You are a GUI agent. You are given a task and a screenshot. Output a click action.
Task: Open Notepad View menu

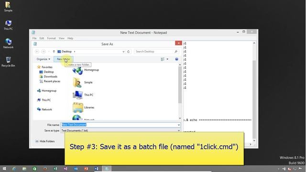pyautogui.click(x=62, y=38)
